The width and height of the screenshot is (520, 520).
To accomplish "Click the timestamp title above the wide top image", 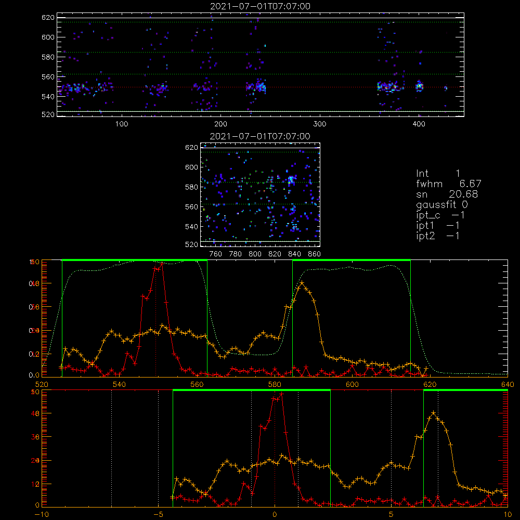I will point(261,6).
